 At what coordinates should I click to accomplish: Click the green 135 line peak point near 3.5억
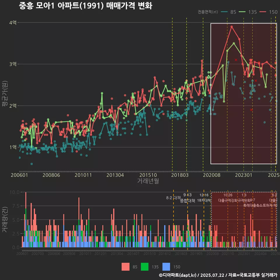click(x=234, y=43)
